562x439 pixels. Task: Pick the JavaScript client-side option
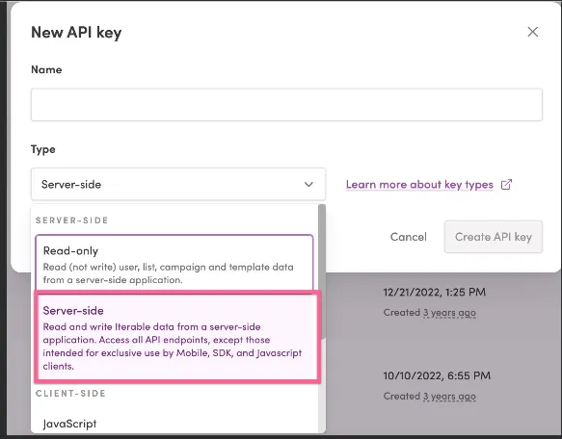(70, 424)
